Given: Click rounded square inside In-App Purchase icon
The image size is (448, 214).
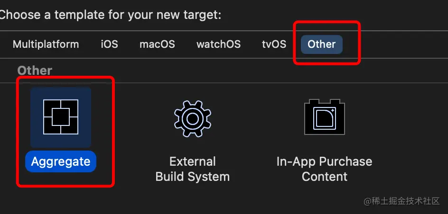Looking at the screenshot, I should pyautogui.click(x=325, y=118).
